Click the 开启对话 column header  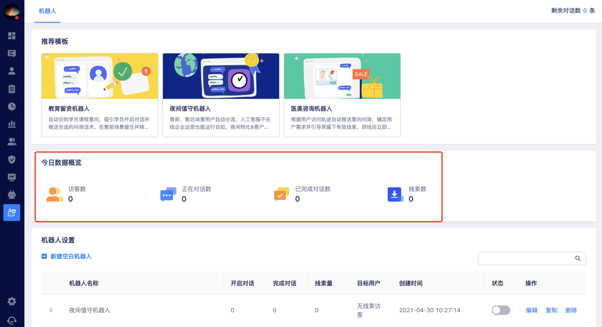point(242,283)
